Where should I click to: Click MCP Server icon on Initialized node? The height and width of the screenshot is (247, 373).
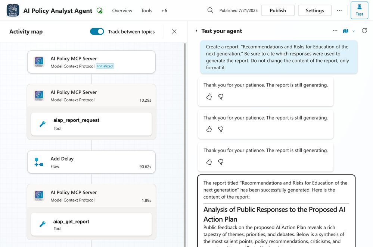tap(39, 62)
